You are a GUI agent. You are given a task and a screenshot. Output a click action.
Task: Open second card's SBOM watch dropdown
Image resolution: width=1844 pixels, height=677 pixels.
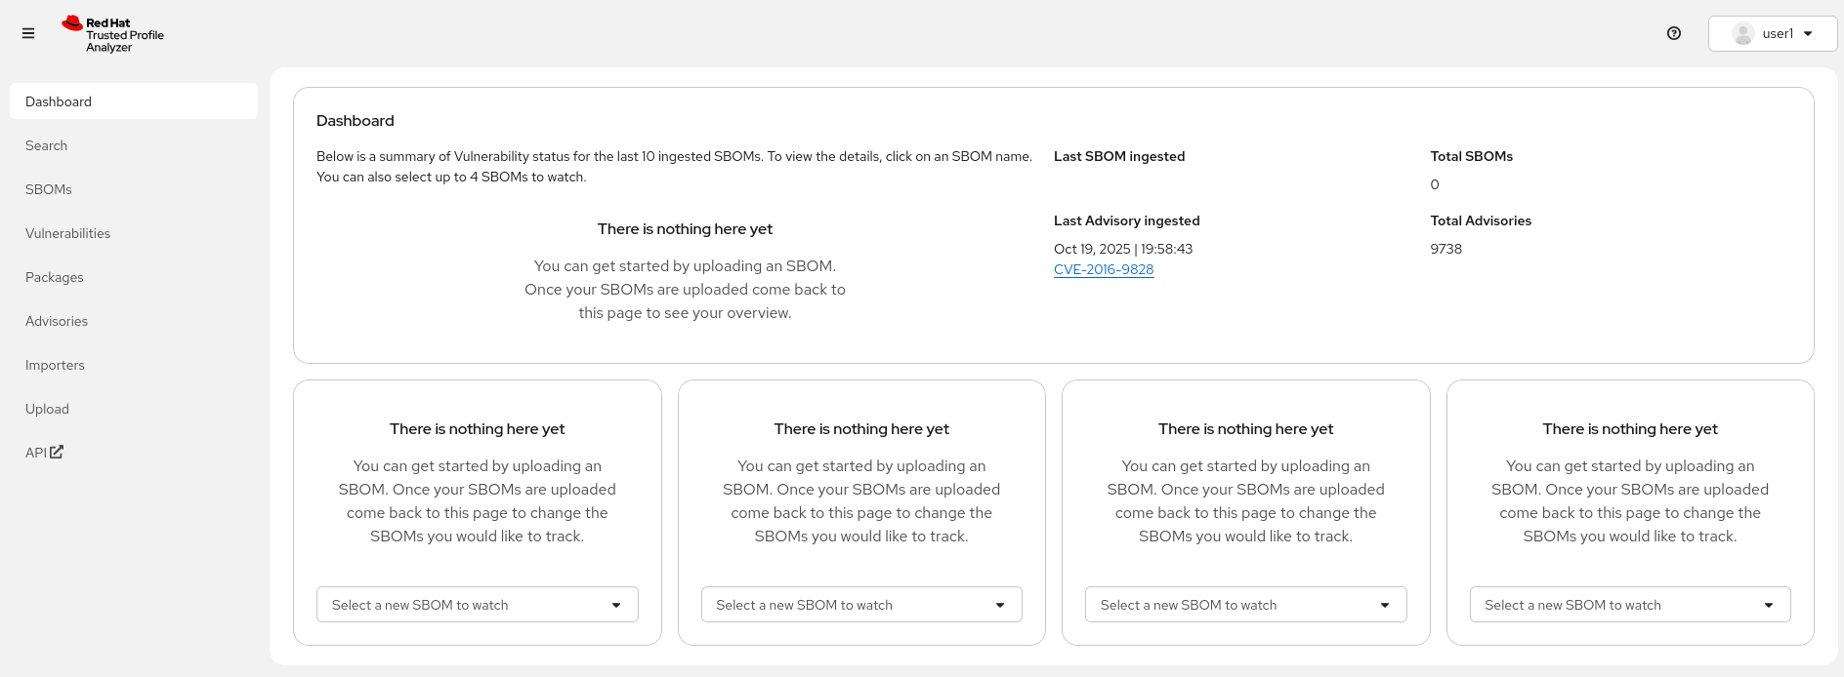pos(860,605)
